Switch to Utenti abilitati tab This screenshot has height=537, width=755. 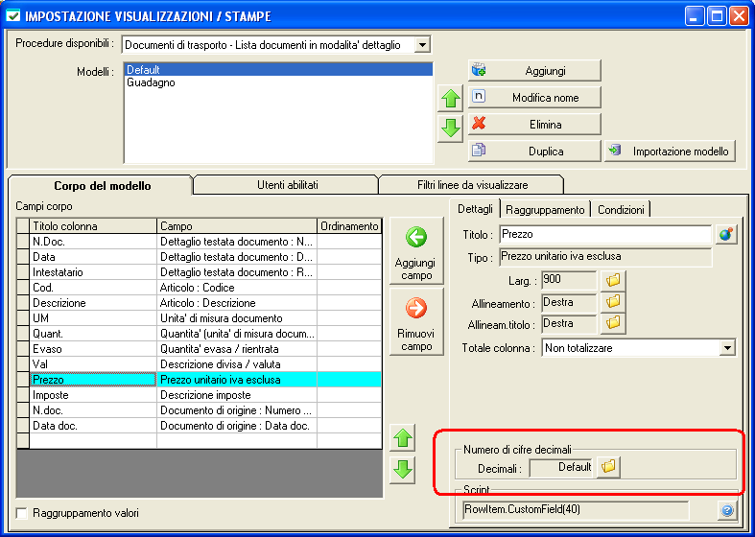pyautogui.click(x=288, y=185)
